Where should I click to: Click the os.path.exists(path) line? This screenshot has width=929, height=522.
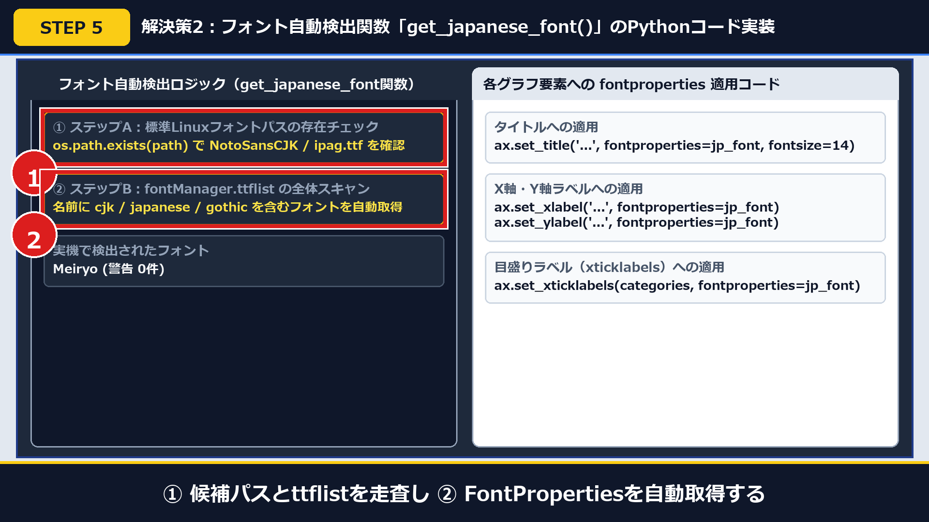tap(229, 145)
